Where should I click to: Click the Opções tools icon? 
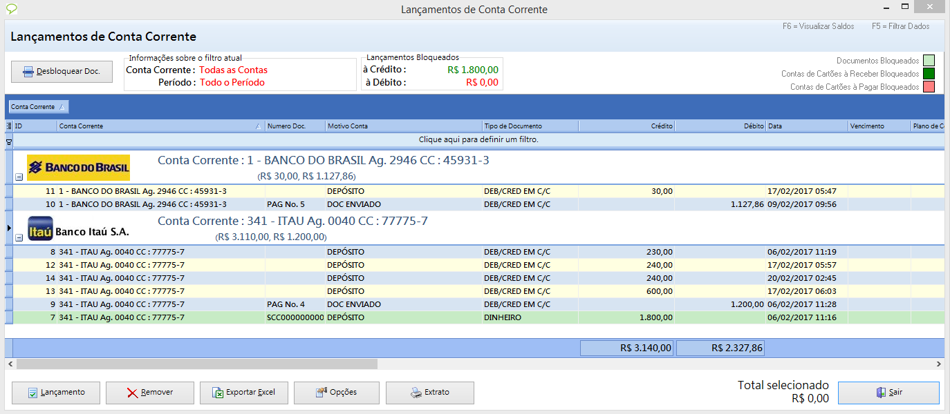(321, 393)
